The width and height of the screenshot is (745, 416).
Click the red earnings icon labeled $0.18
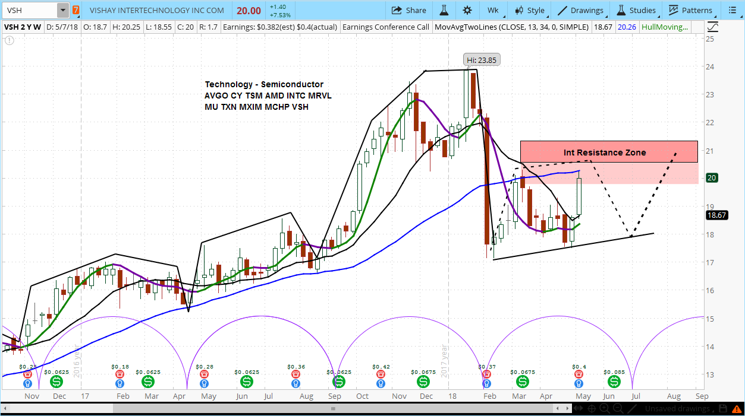(x=121, y=374)
